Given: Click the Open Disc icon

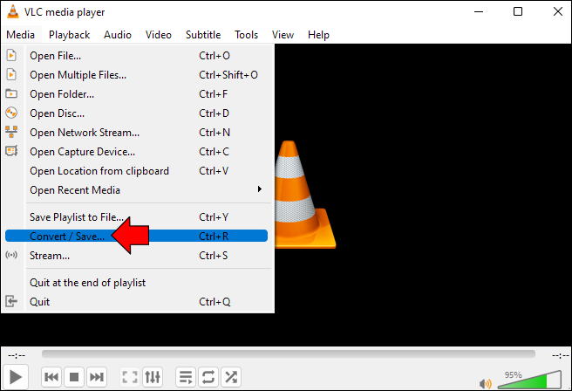Looking at the screenshot, I should pos(11,113).
